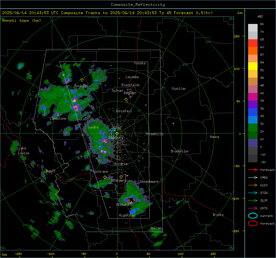Pick the dark orange 57-60 dBZ swatch
The image size is (276, 258).
[253, 51]
